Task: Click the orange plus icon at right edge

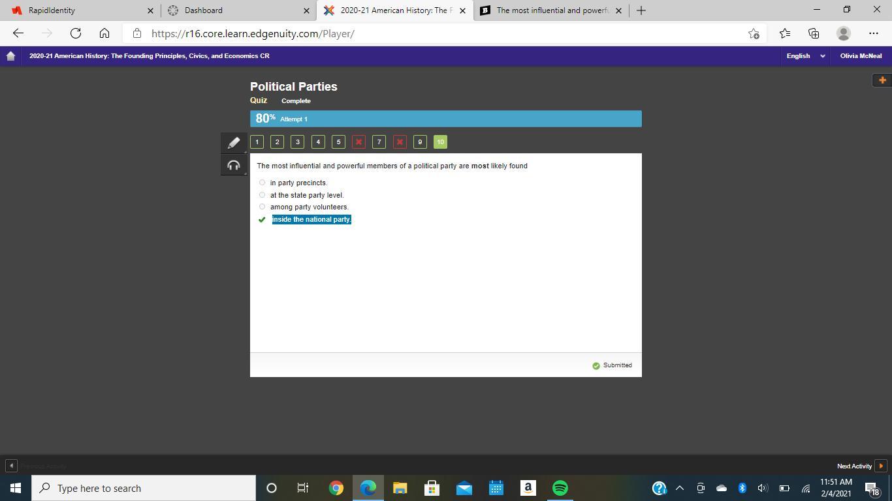Action: (882, 80)
